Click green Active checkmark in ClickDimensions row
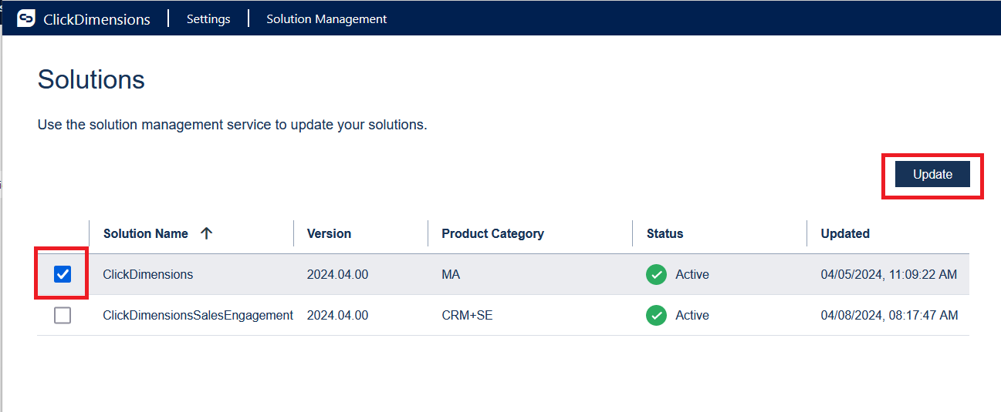 click(x=656, y=274)
